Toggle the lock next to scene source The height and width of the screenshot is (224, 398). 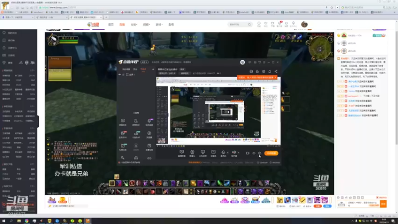(x=123, y=74)
